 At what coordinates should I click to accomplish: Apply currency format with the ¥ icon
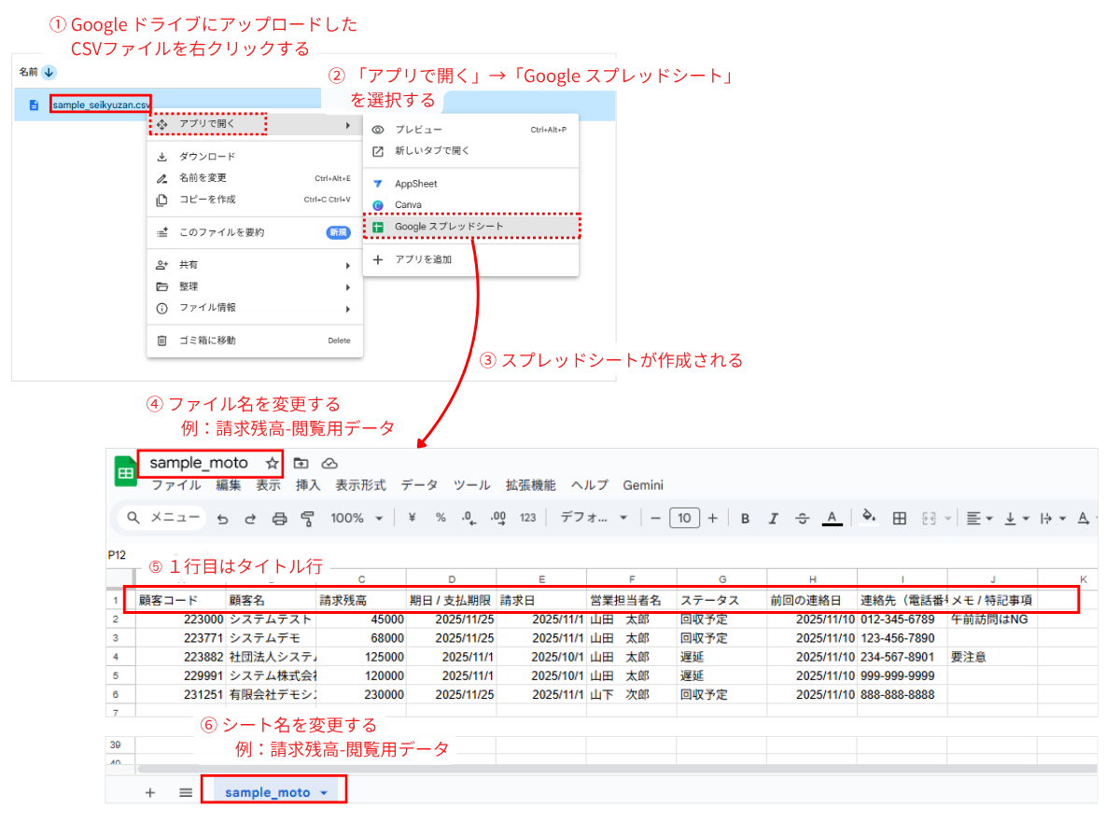click(411, 518)
